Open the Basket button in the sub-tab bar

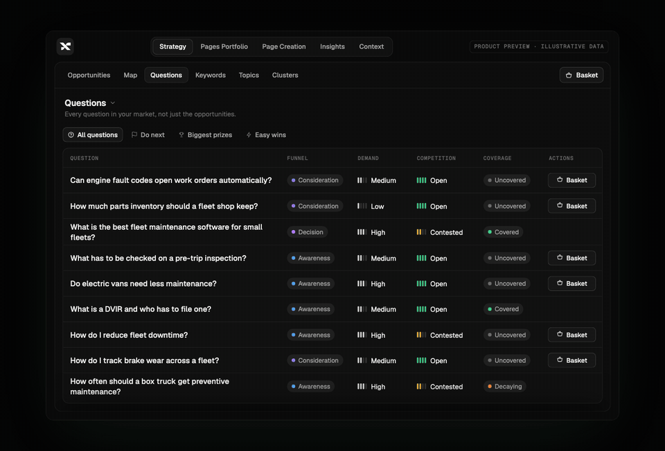click(581, 75)
